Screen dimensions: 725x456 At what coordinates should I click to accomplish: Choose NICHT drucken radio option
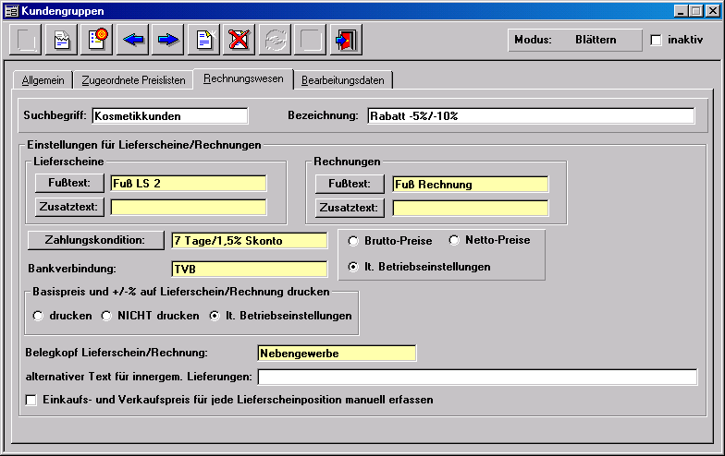(x=107, y=316)
